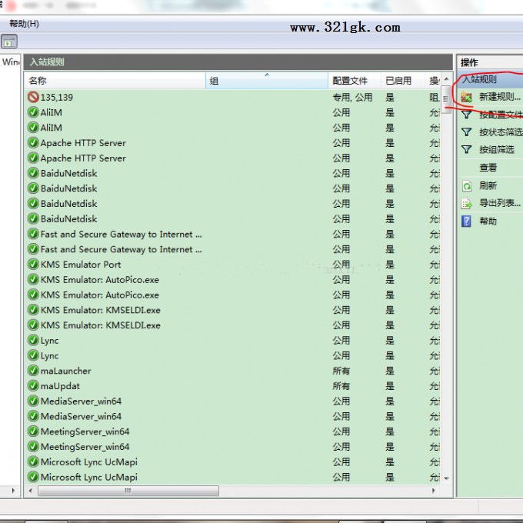Image resolution: width=523 pixels, height=523 pixels.
Task: Toggle the show/hide action pane toolbar icon
Action: coord(9,42)
